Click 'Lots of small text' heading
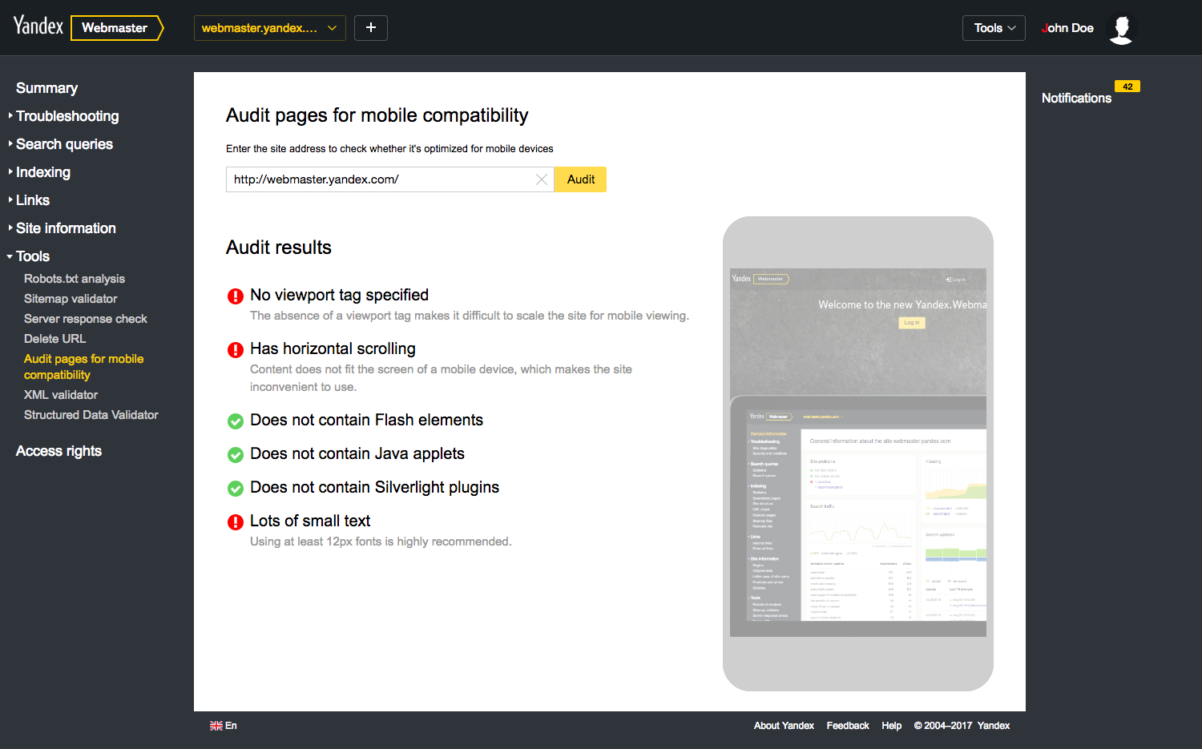The height and width of the screenshot is (749, 1202). 310,521
